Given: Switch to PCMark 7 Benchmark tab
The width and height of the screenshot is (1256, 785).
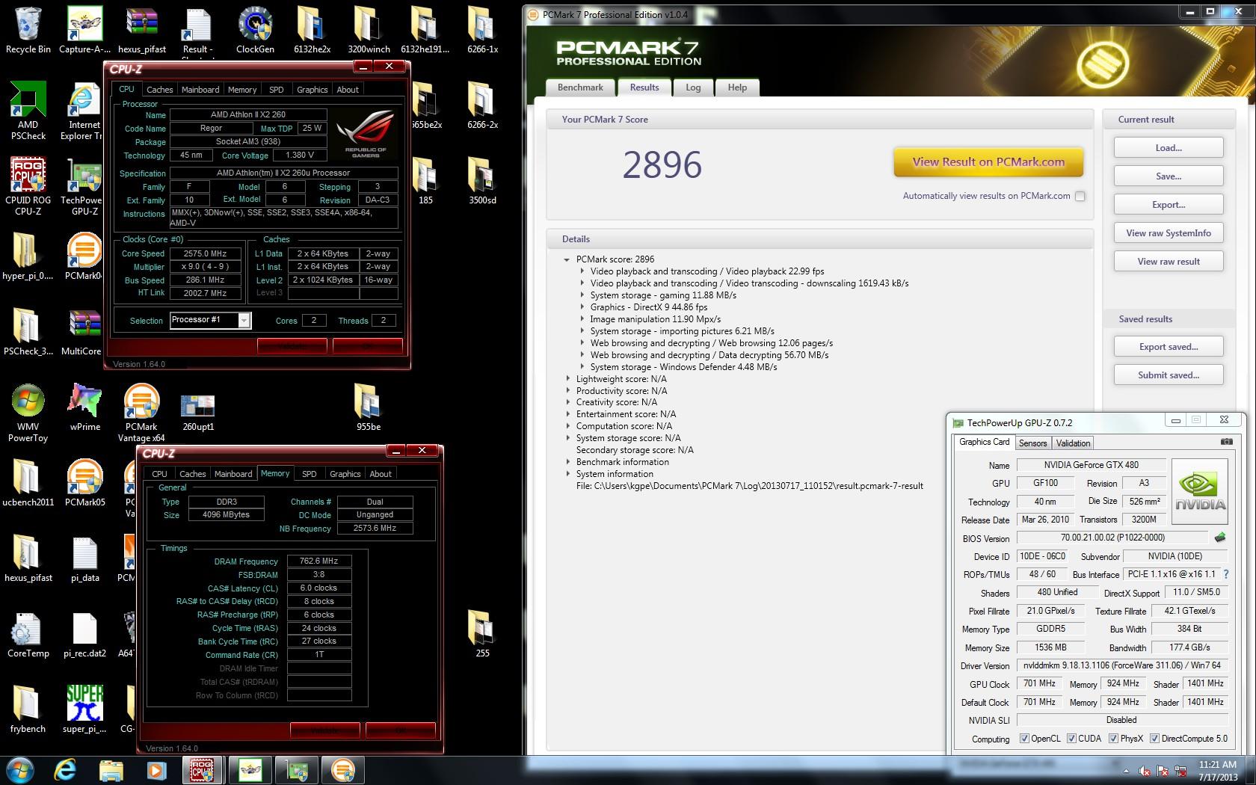Looking at the screenshot, I should (580, 87).
